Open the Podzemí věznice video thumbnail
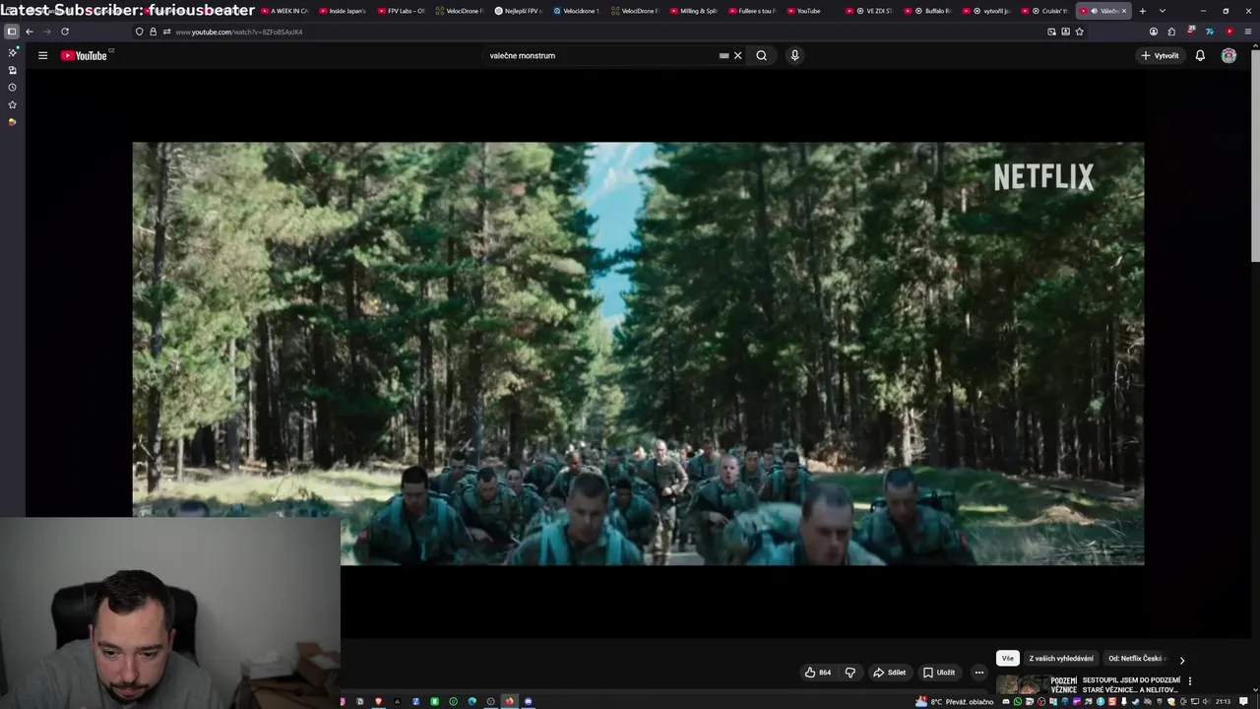The image size is (1260, 709). click(x=1037, y=684)
